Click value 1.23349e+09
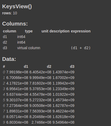 click(63, 89)
